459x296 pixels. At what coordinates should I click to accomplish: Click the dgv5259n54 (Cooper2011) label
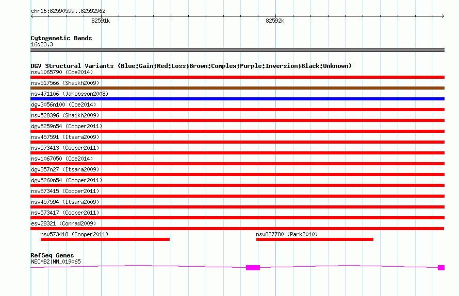point(67,126)
